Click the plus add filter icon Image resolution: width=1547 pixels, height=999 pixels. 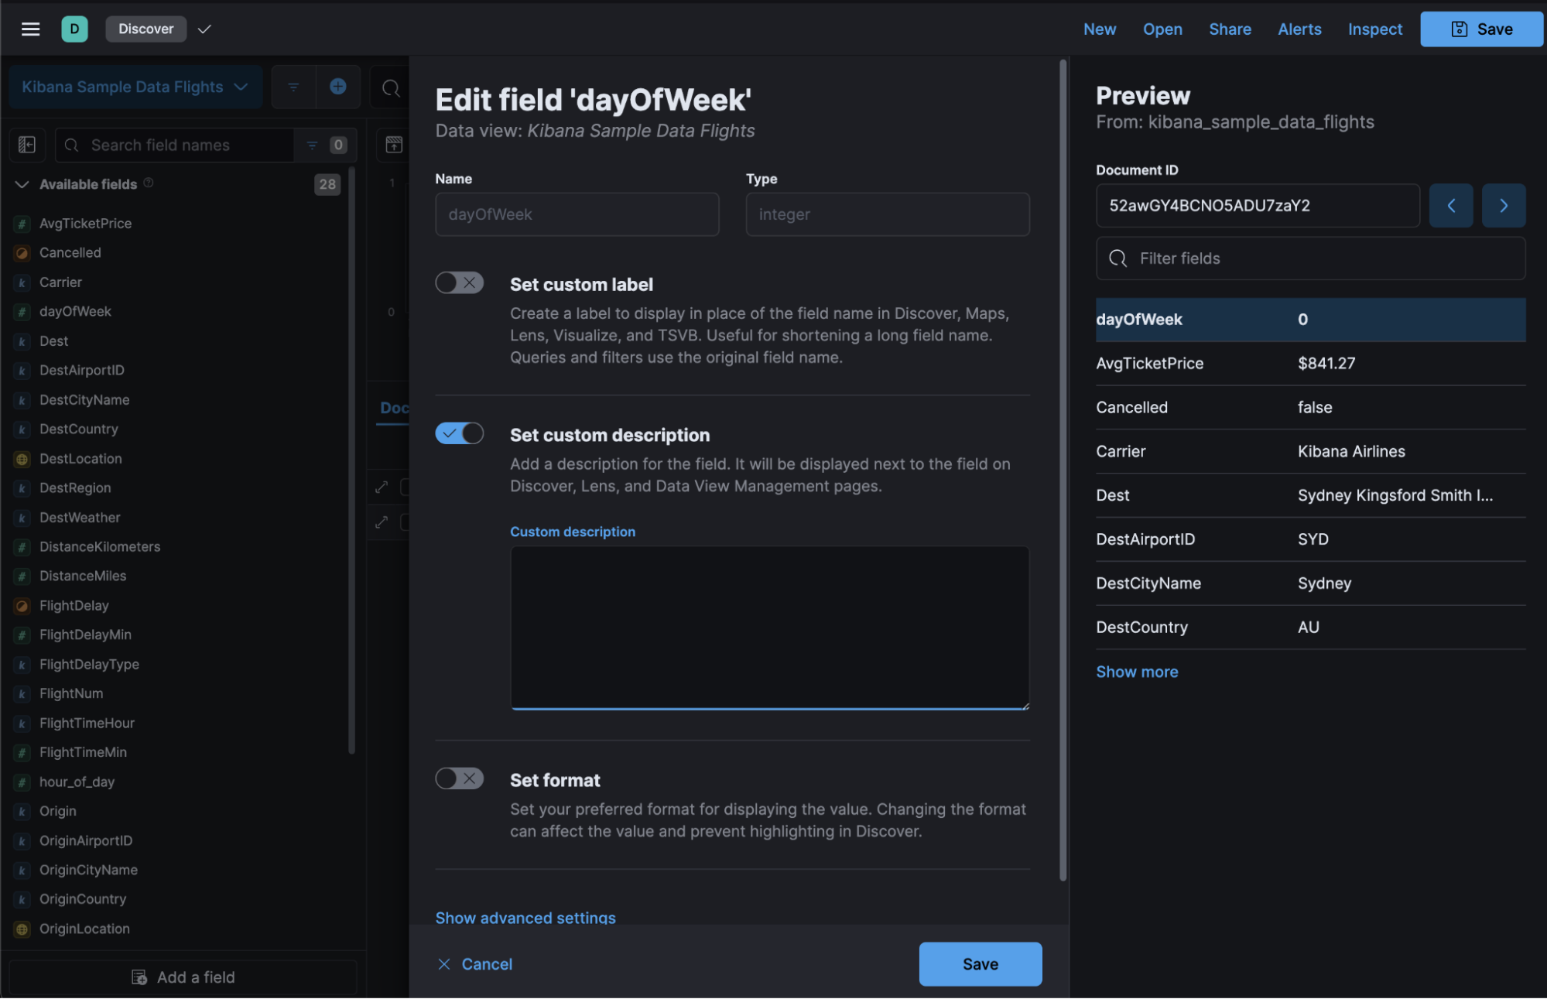tap(337, 87)
